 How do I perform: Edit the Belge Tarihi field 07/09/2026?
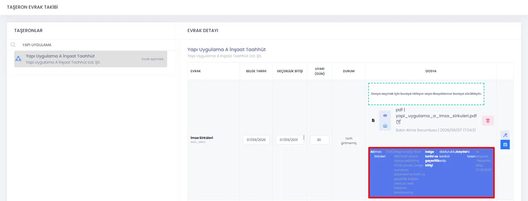tap(256, 140)
